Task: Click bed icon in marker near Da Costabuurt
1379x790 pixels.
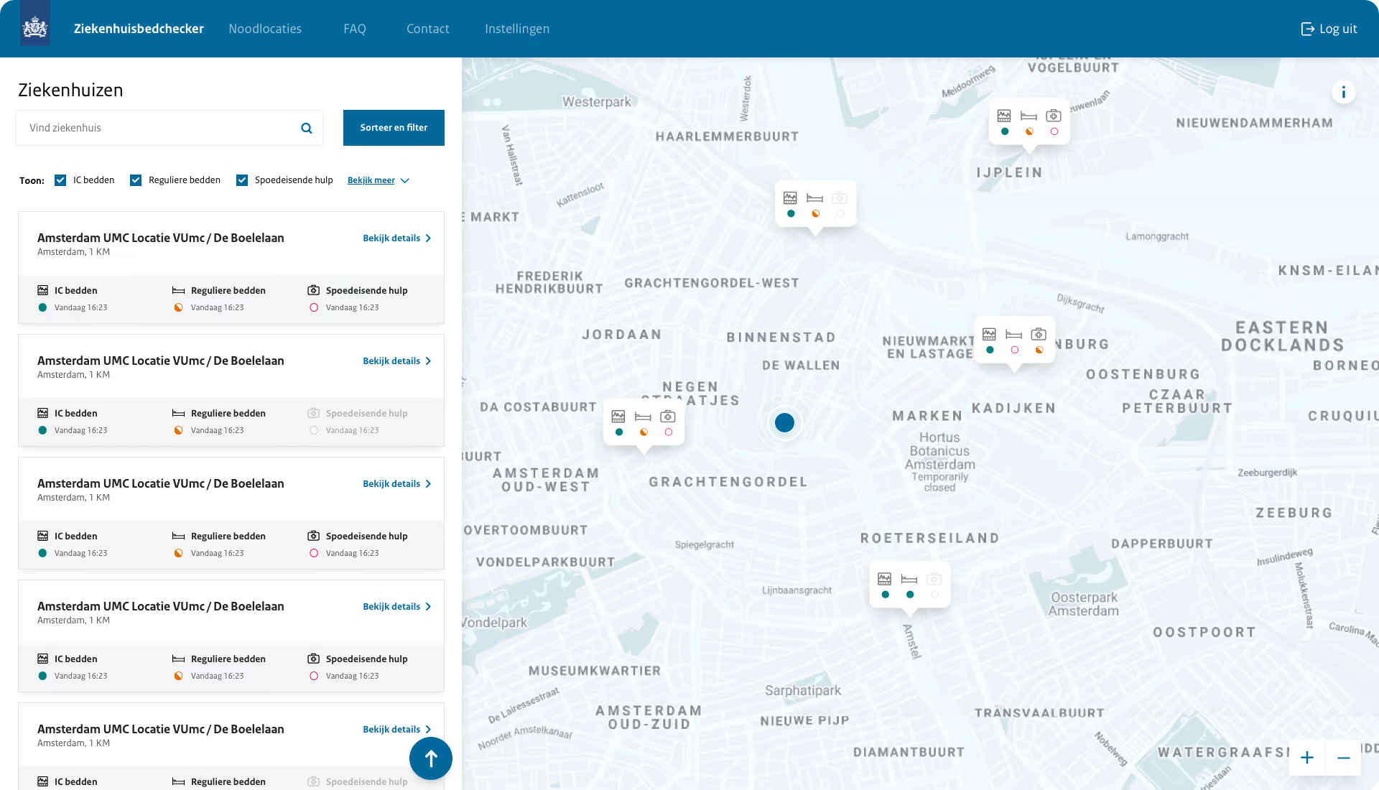Action: [643, 417]
